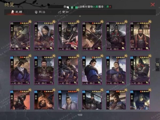Click the star rating on 張繡's card
This screenshot has height=120, width=160.
[97, 23]
